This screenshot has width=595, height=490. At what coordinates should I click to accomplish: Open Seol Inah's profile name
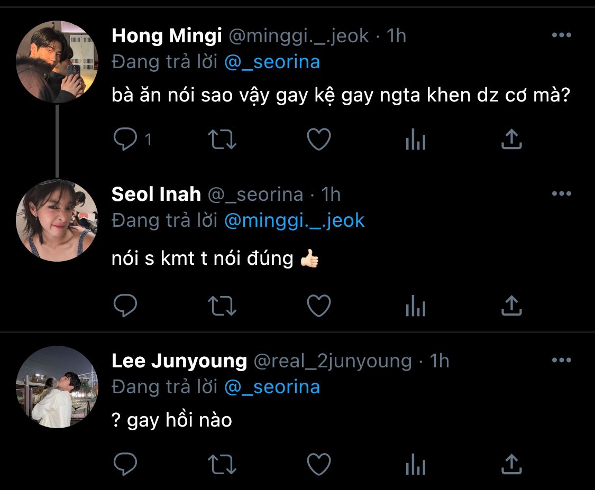pyautogui.click(x=156, y=195)
